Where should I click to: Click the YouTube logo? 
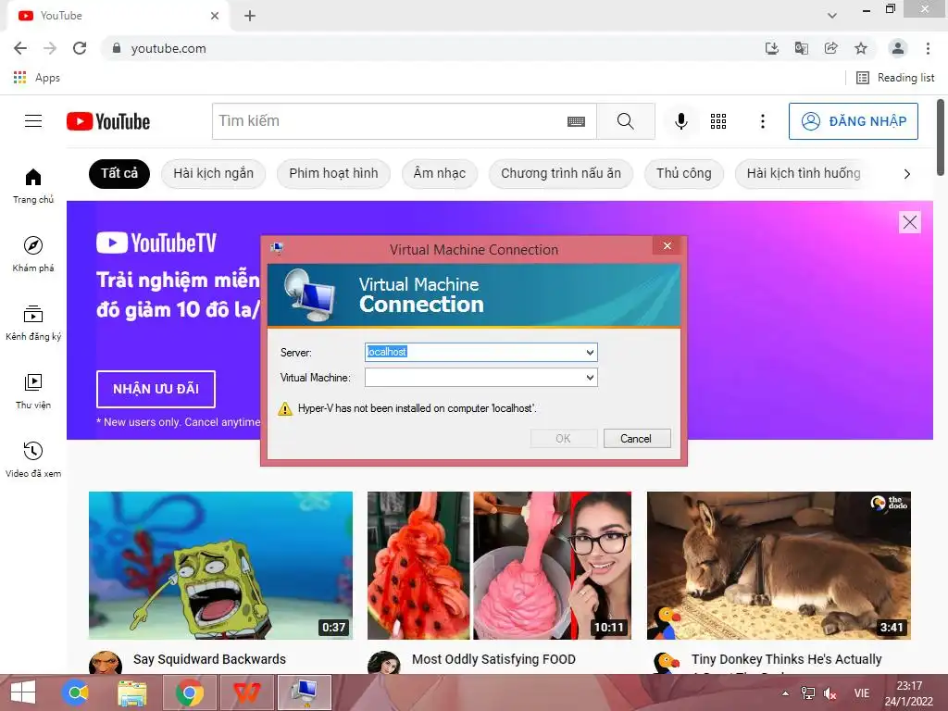108,121
